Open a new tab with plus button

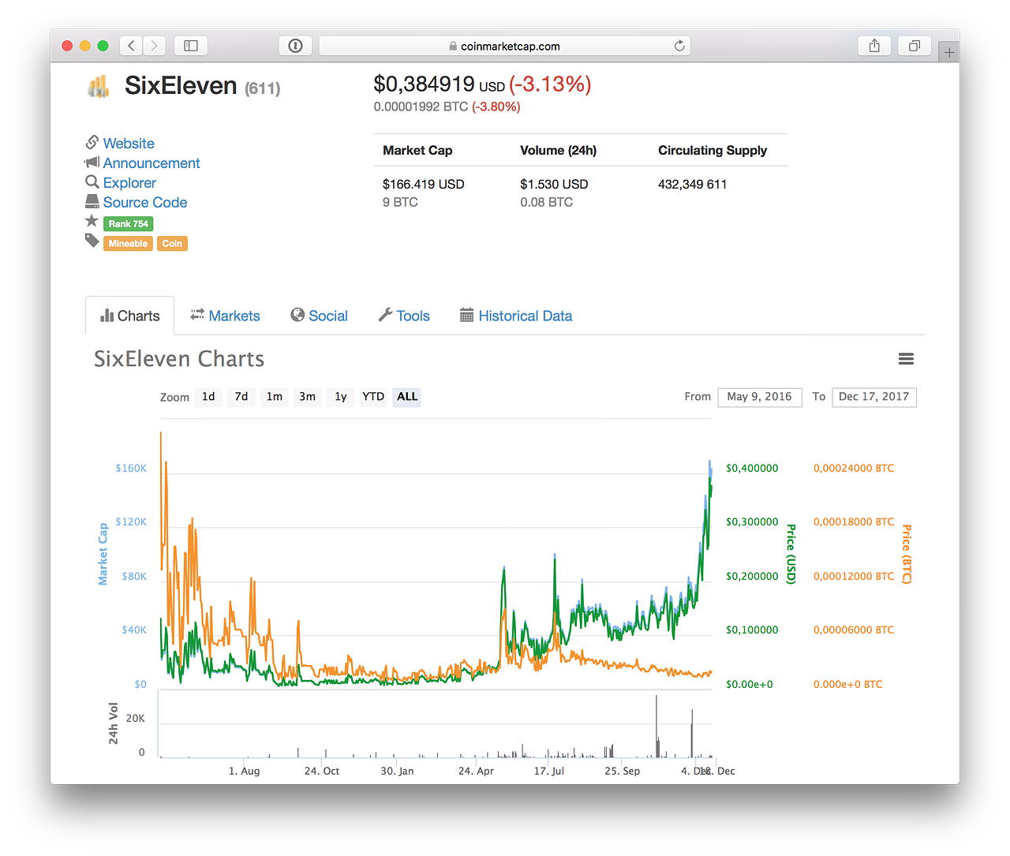[949, 52]
